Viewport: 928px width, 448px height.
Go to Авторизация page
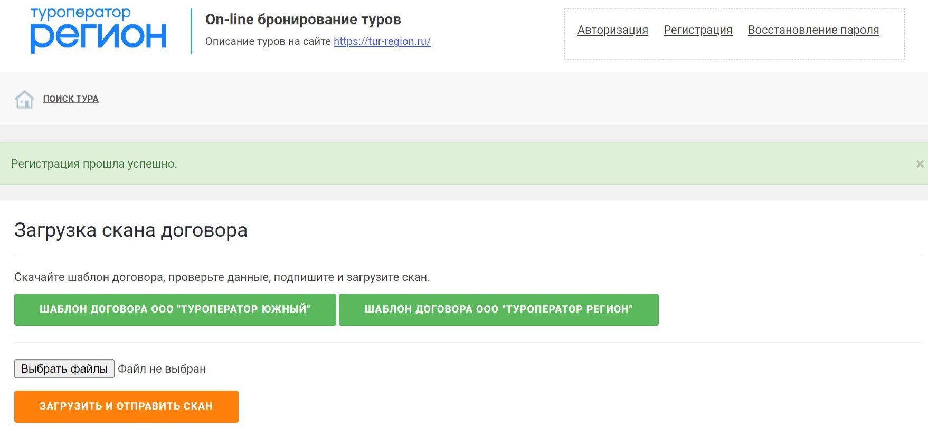tap(612, 30)
